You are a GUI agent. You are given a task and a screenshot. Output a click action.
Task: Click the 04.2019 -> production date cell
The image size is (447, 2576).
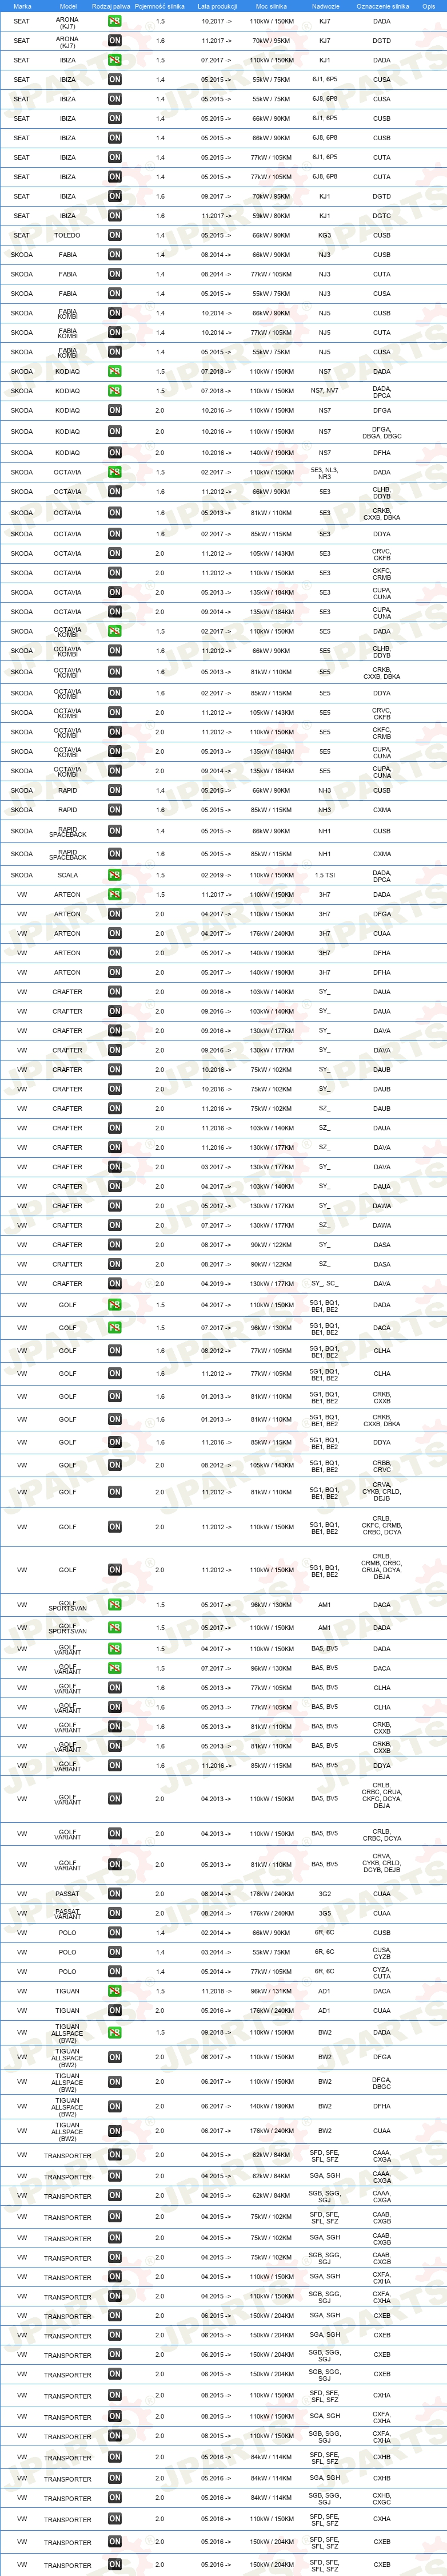coord(217,1284)
